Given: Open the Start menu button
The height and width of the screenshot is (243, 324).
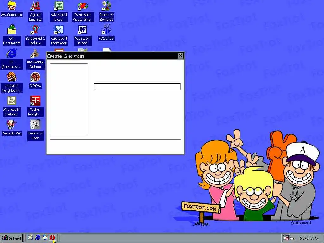Looking at the screenshot, I should 12,238.
